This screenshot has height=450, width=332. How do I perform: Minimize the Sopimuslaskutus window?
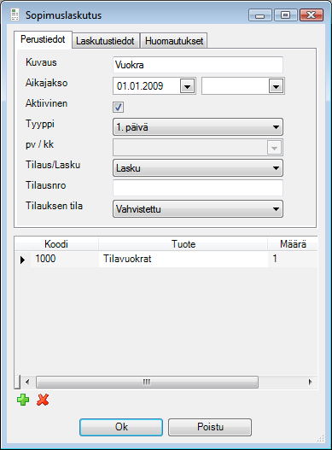click(x=260, y=15)
